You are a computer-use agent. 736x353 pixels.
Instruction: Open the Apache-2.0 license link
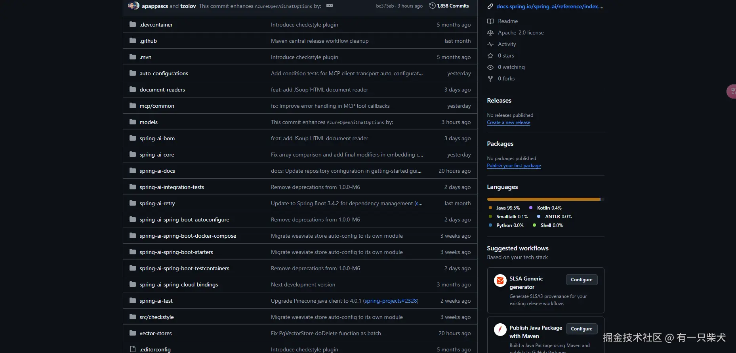tap(521, 32)
